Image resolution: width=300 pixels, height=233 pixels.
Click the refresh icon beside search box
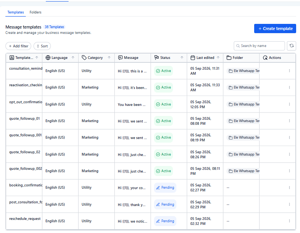pos(292,46)
